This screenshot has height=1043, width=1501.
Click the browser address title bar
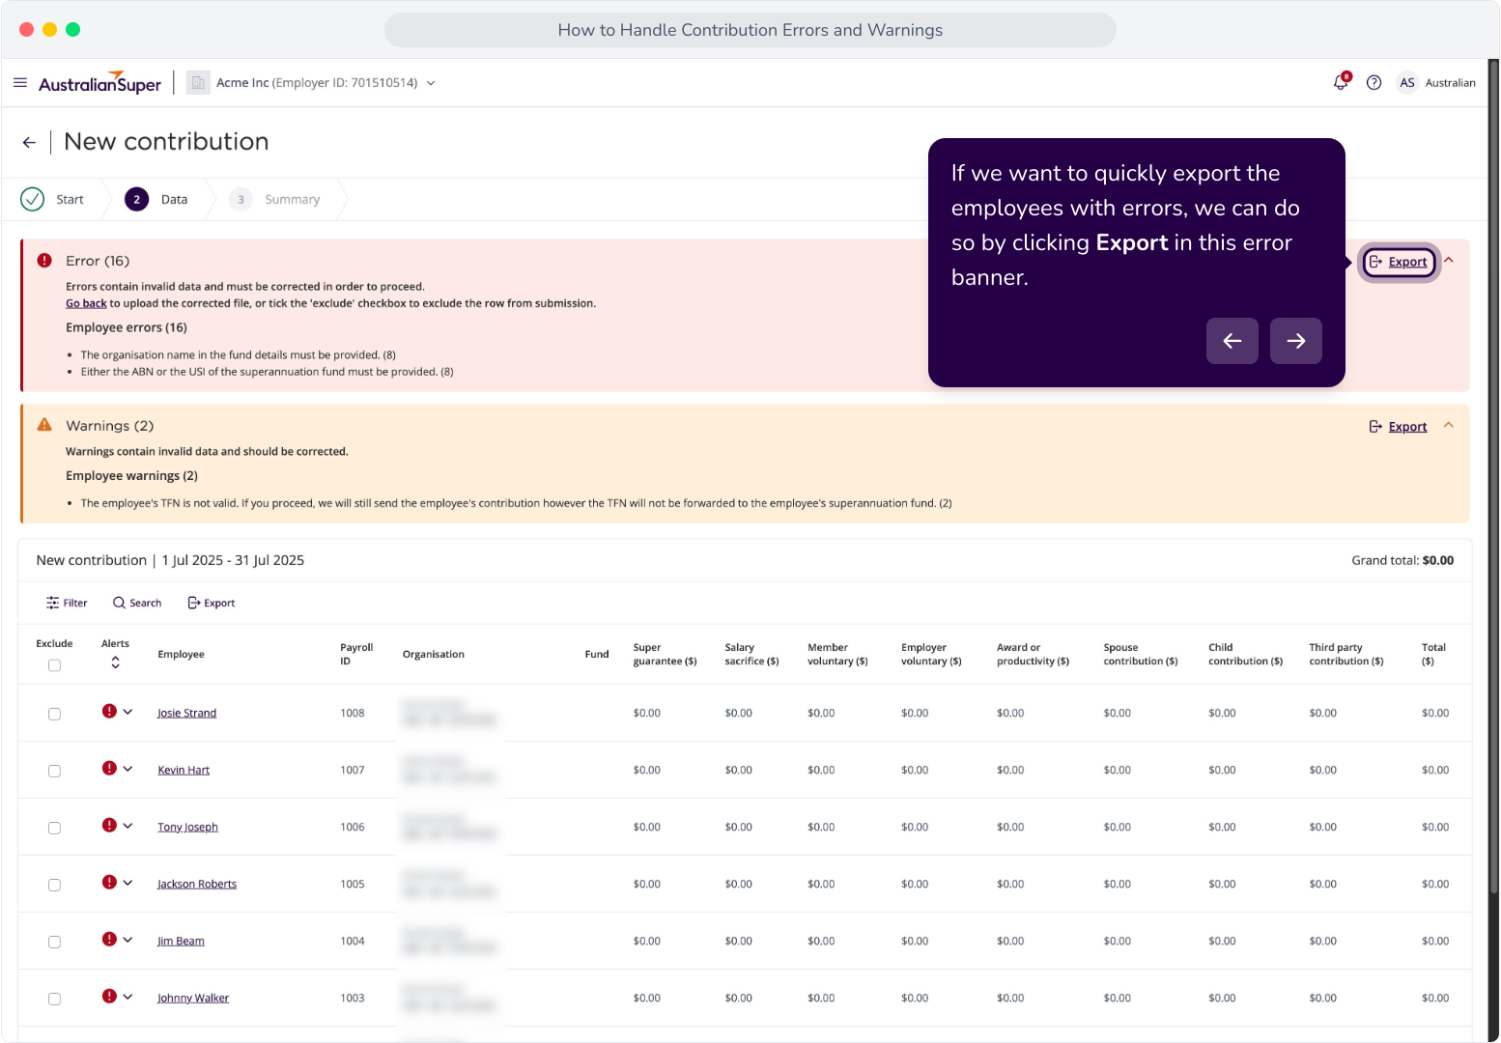tap(750, 30)
